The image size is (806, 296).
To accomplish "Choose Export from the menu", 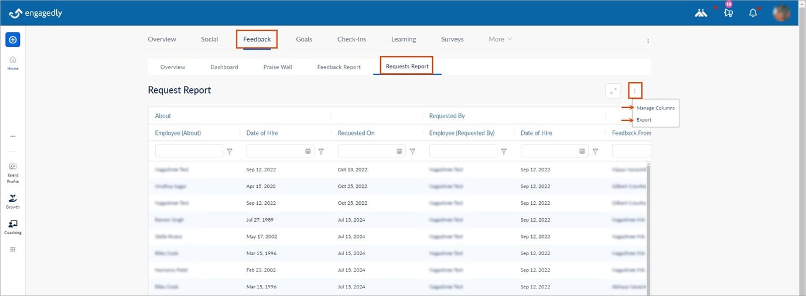I will tap(644, 120).
